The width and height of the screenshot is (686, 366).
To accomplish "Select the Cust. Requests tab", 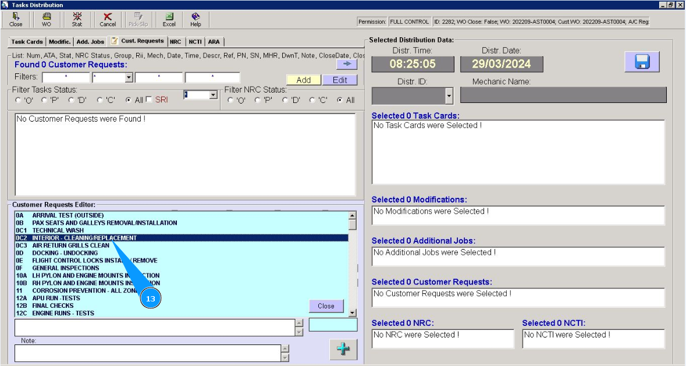I will (138, 41).
